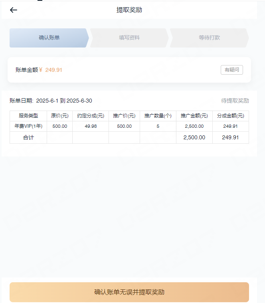Screen dimensions: 265x303
Task: Select the 确认账单 step
Action: click(x=49, y=38)
